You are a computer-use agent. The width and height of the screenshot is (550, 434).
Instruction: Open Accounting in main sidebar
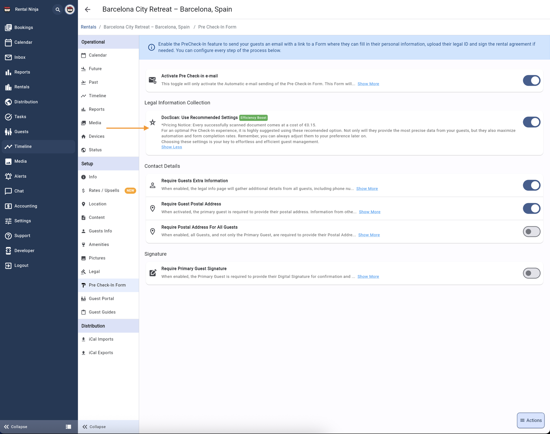pos(25,206)
